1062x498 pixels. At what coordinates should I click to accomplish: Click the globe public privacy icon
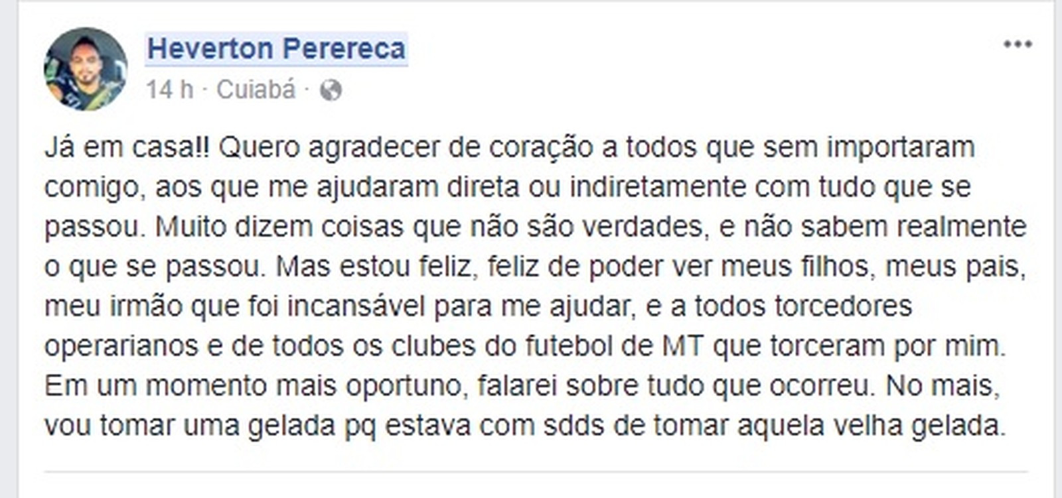(x=331, y=90)
